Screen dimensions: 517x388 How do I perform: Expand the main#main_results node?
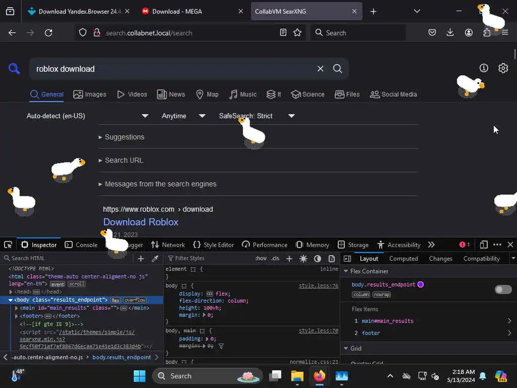16,308
